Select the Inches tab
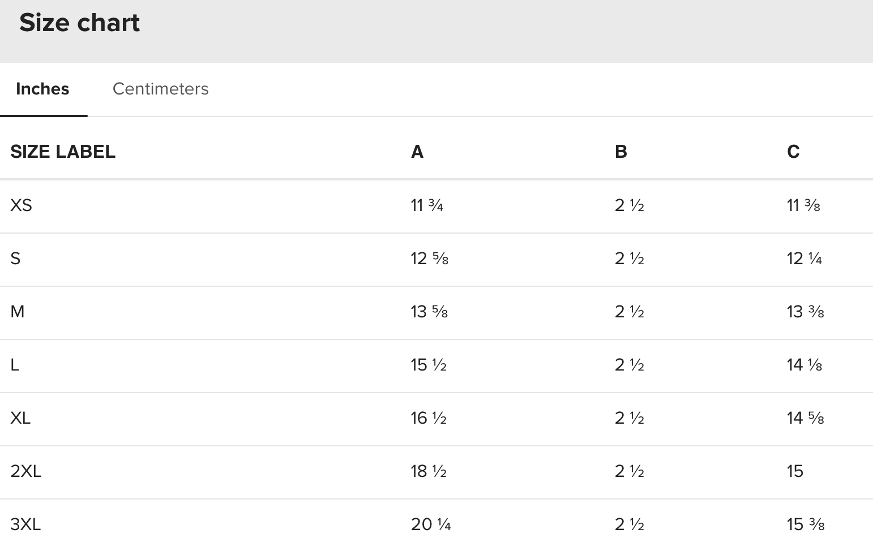Screen dimensions: 873x551 pos(43,89)
